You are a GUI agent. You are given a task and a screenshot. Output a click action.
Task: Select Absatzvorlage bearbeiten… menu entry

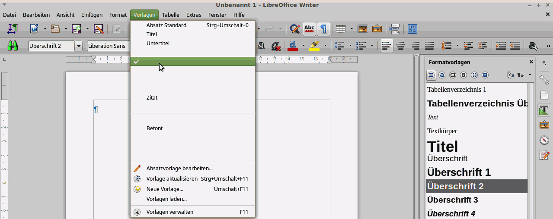(193, 168)
